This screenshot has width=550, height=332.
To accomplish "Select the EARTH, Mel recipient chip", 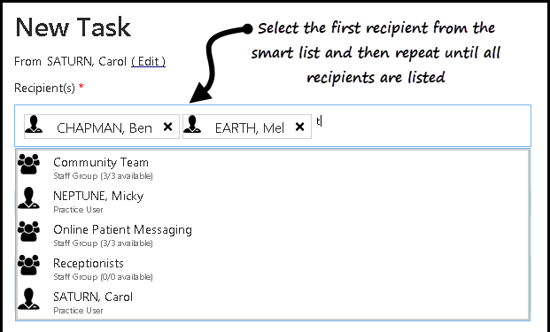I will 247,127.
